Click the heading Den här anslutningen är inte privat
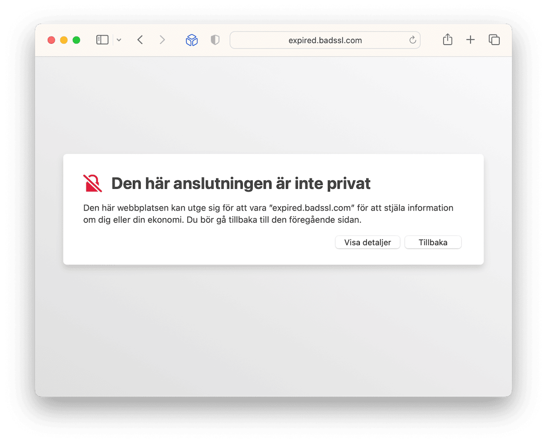The image size is (547, 443). click(241, 183)
